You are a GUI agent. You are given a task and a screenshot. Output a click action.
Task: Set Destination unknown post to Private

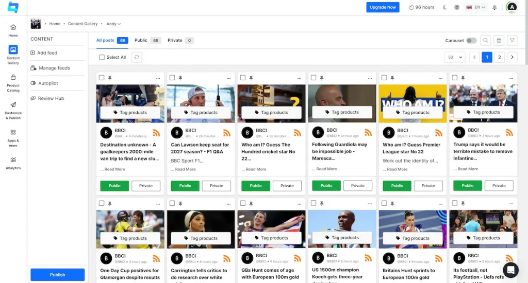[146, 186]
